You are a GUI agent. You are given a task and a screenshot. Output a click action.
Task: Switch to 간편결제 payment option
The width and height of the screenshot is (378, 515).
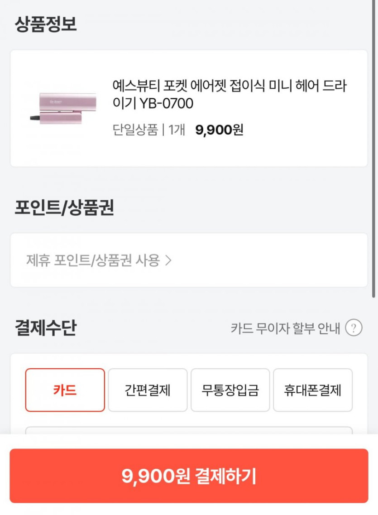(148, 390)
